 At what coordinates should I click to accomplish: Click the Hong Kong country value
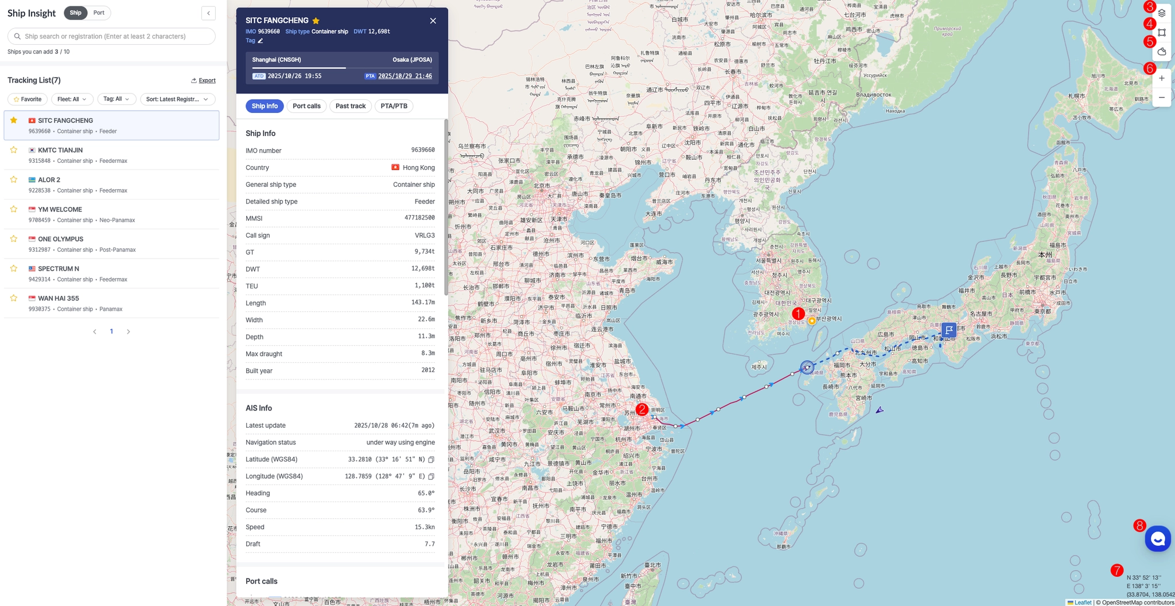tap(413, 167)
